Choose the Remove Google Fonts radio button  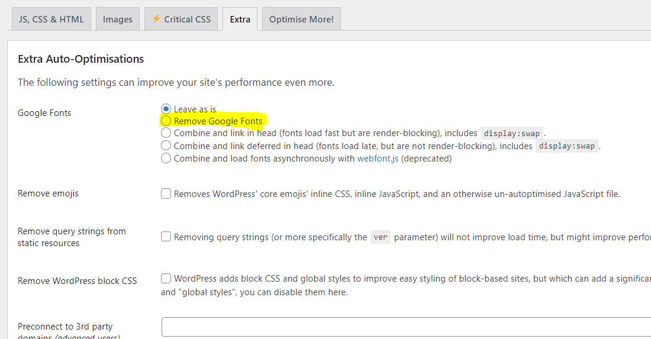tap(166, 121)
